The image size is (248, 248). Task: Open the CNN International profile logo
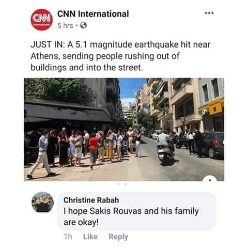tap(41, 20)
